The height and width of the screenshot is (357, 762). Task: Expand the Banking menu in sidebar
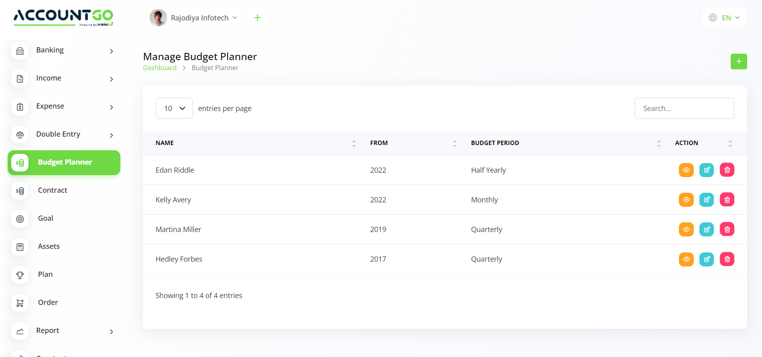click(64, 50)
